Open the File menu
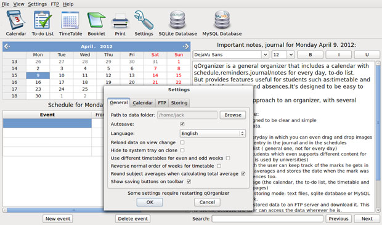The height and width of the screenshot is (225, 382). point(6,4)
